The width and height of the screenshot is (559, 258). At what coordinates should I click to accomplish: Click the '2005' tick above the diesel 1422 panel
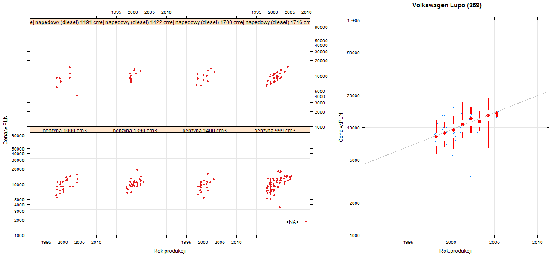pos(150,12)
